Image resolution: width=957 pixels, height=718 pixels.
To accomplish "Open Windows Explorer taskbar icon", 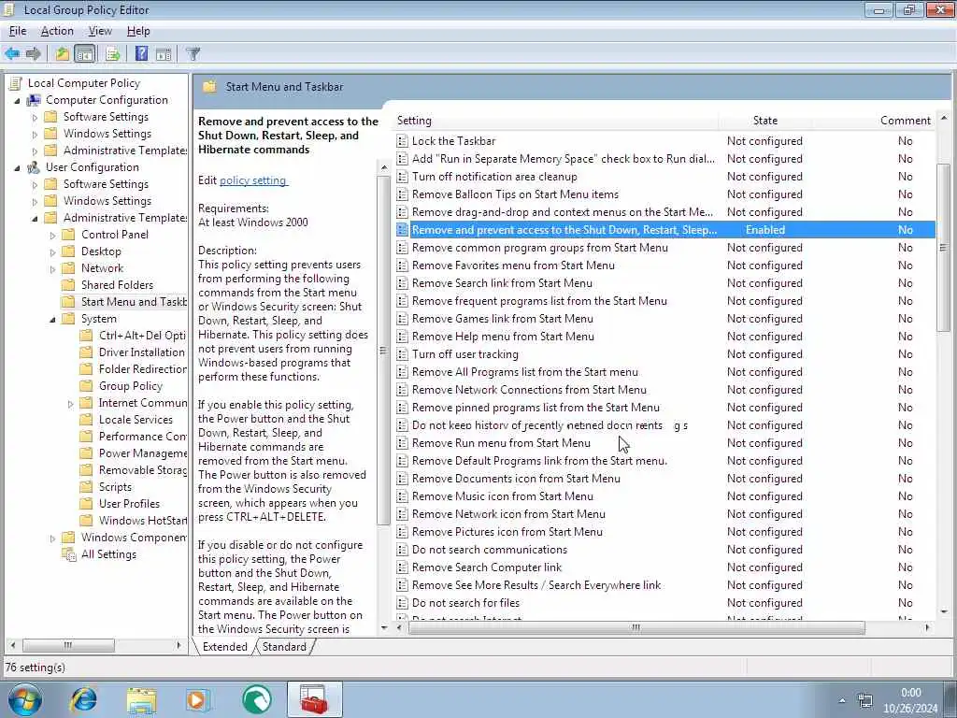I will [x=142, y=699].
